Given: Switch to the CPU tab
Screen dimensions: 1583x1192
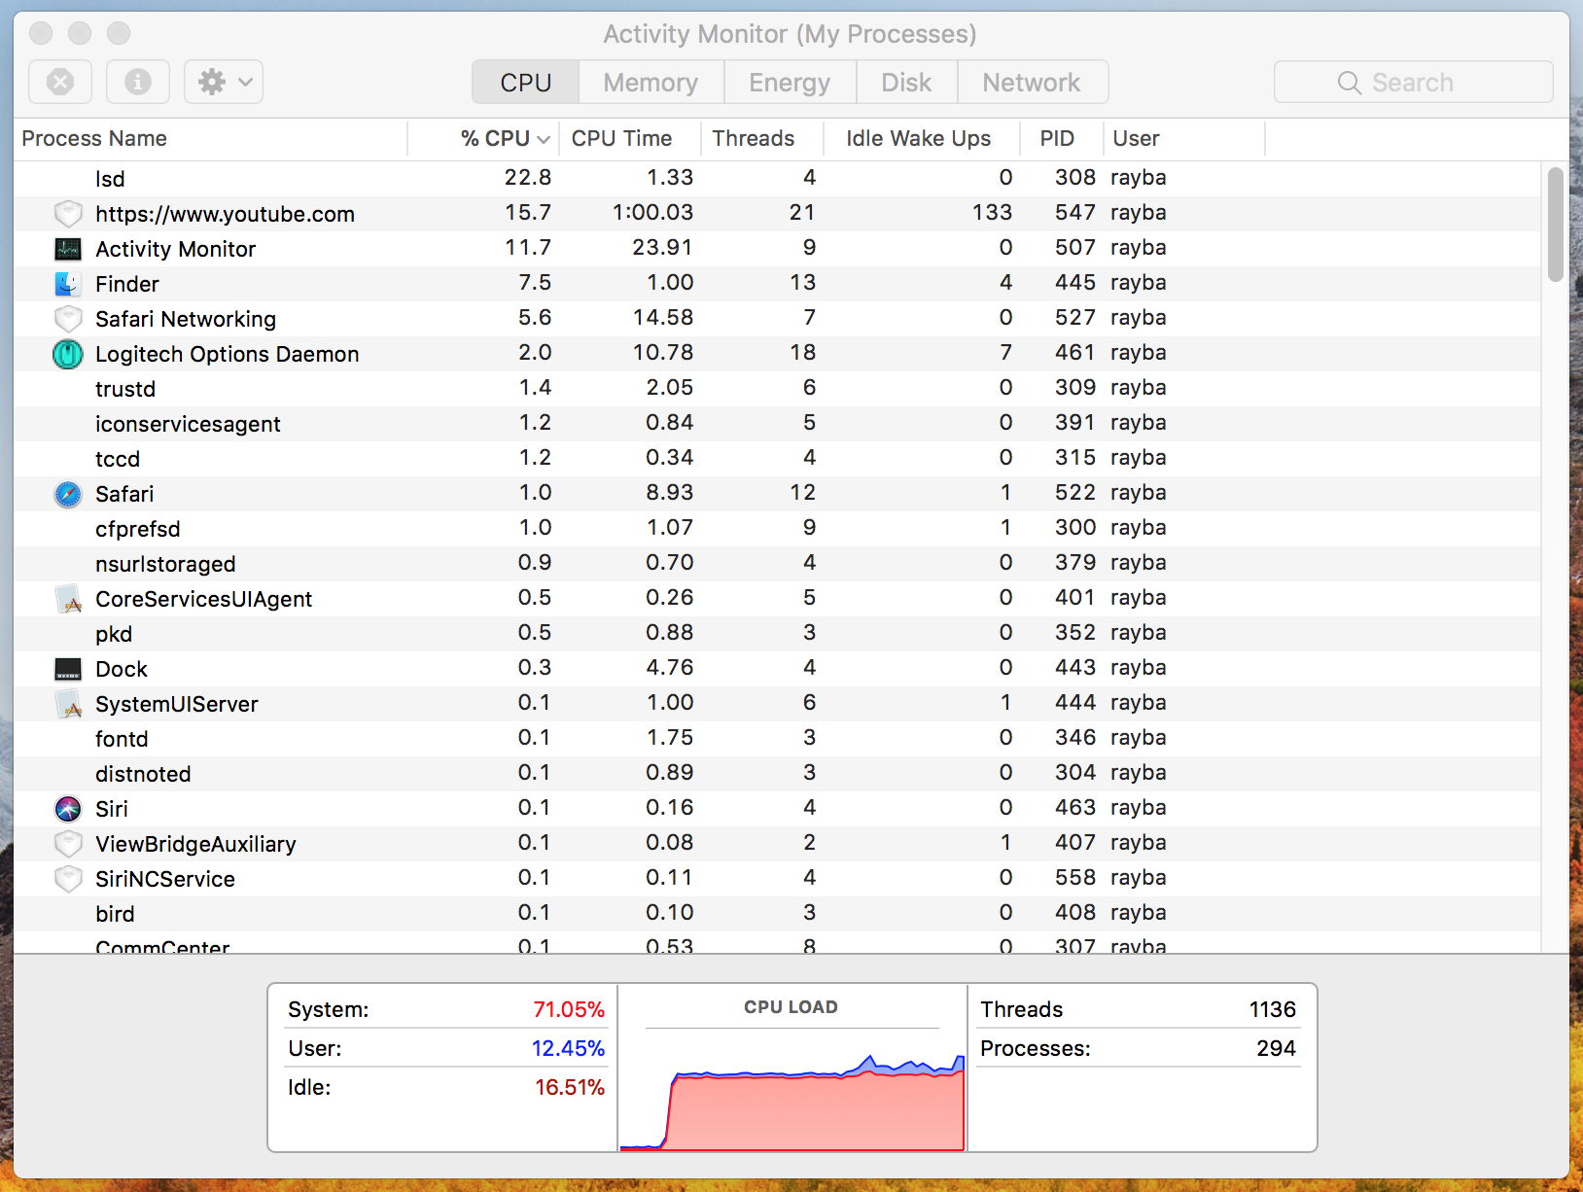Looking at the screenshot, I should click(x=525, y=83).
